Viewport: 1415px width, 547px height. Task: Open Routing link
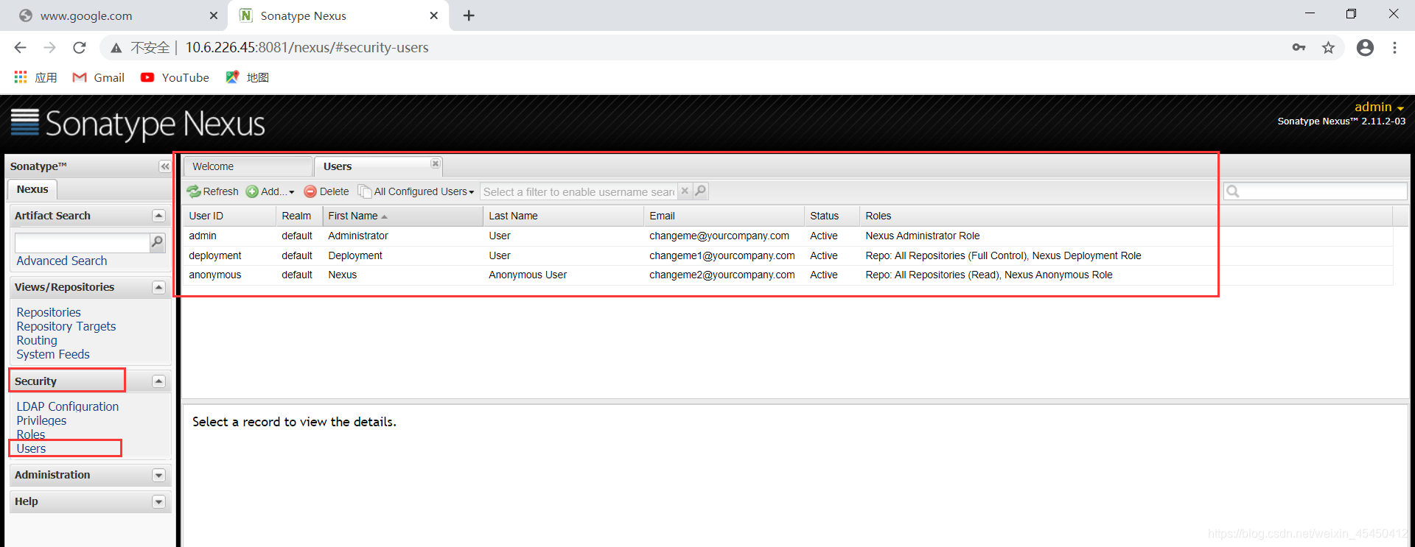(x=37, y=340)
